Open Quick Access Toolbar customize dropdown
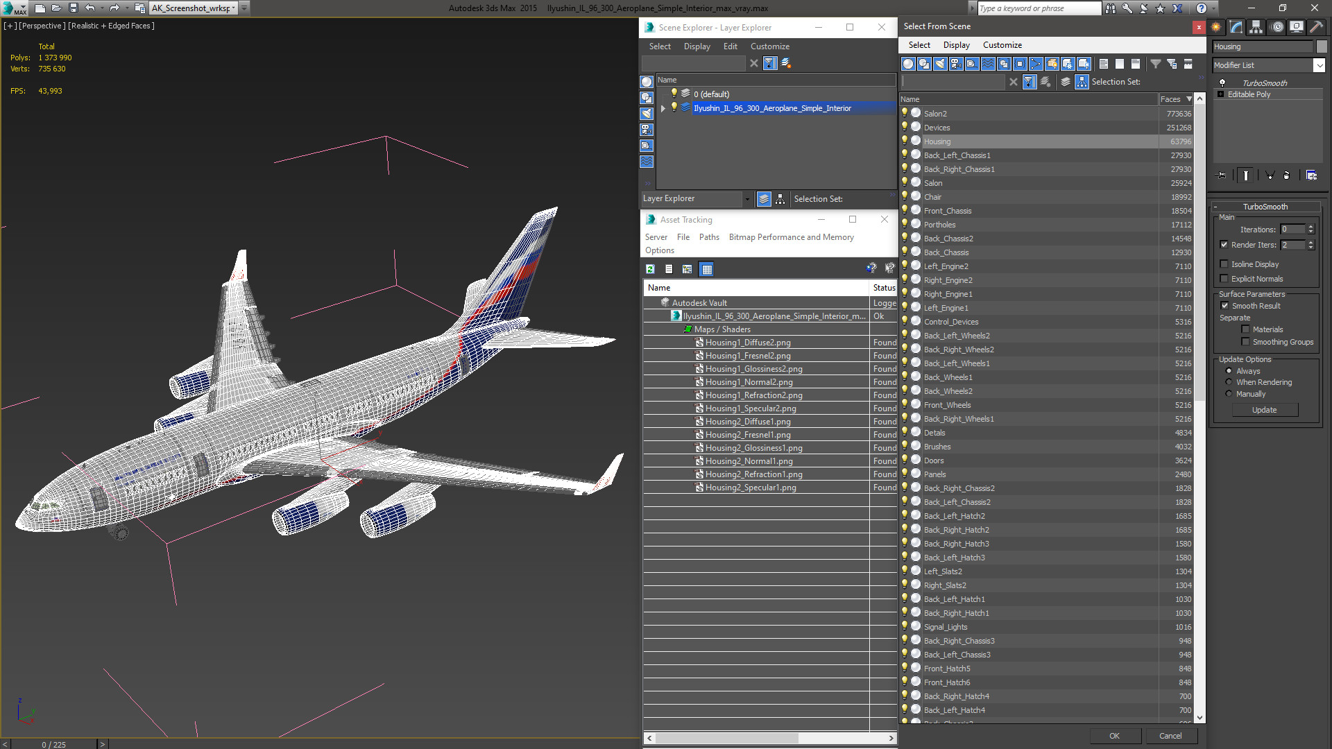This screenshot has width=1332, height=749. 244,8
